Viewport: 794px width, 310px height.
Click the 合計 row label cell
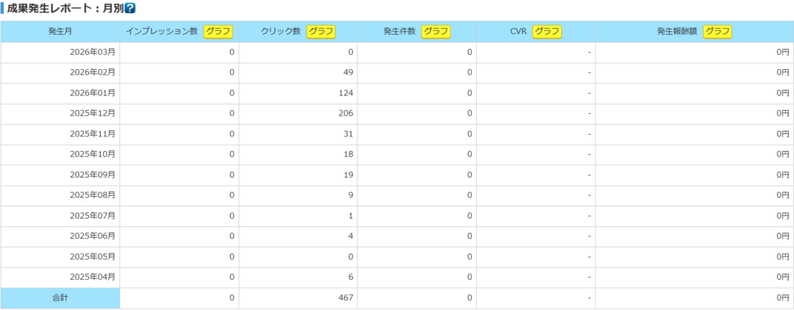pos(60,298)
